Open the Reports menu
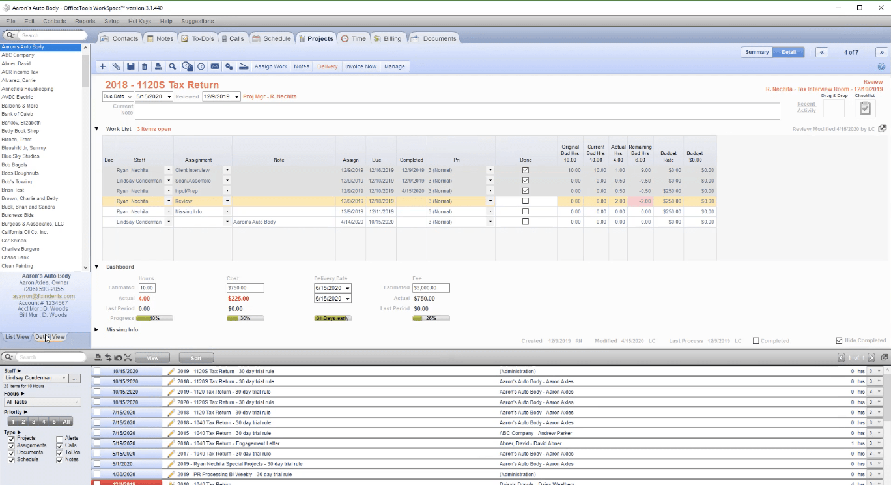This screenshot has height=485, width=891. tap(85, 21)
